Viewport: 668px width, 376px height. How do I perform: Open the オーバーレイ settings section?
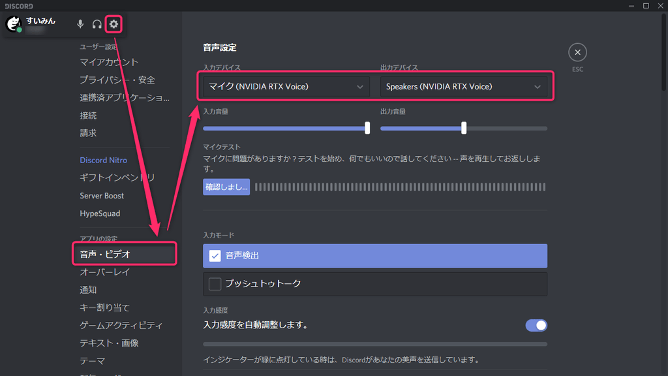(x=105, y=272)
